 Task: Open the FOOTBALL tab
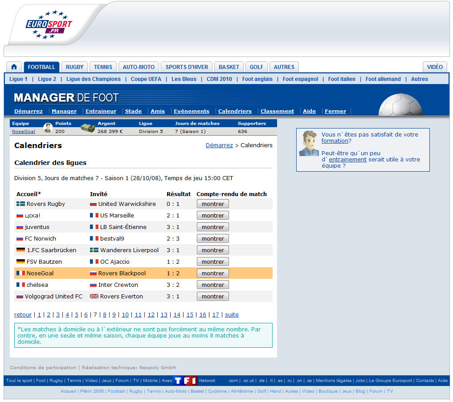pos(41,67)
